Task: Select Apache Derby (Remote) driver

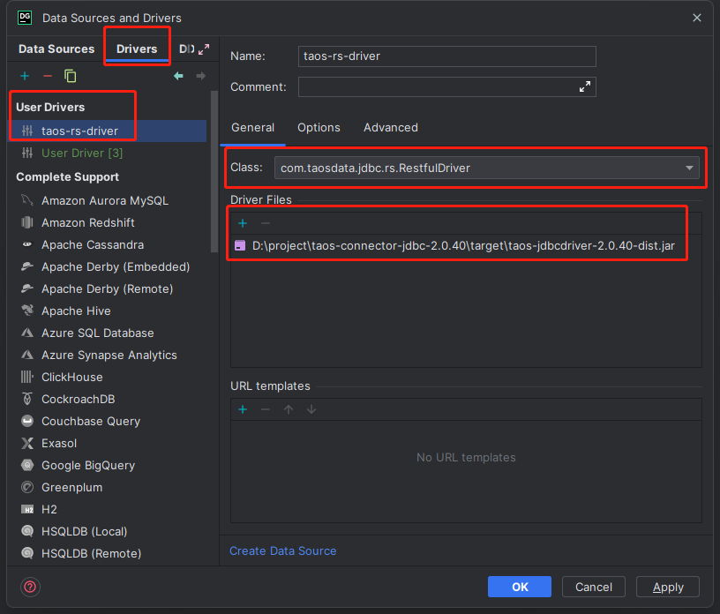Action: (x=108, y=288)
